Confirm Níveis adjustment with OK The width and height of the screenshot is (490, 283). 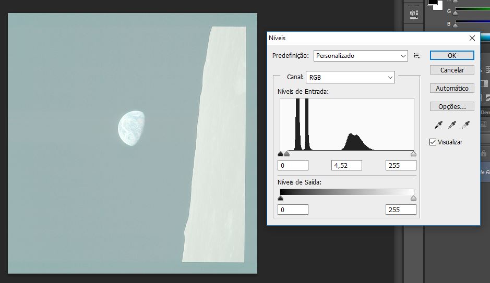coord(452,56)
